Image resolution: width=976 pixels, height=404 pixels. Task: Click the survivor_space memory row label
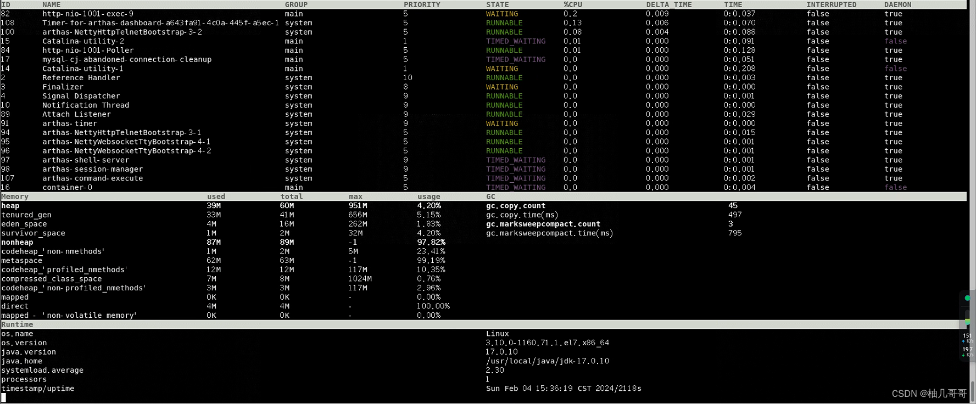point(33,233)
